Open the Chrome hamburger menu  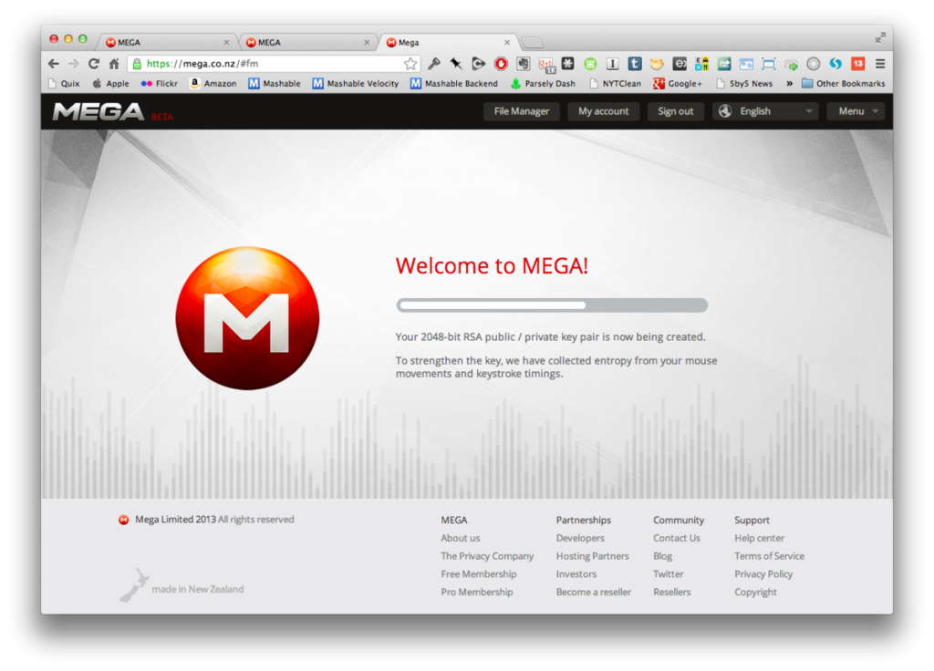point(880,64)
